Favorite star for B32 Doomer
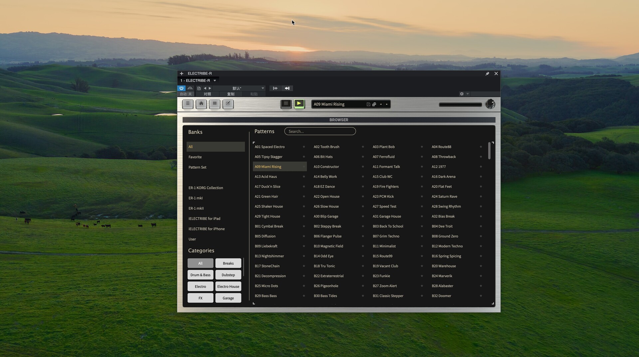The width and height of the screenshot is (639, 357). click(481, 296)
